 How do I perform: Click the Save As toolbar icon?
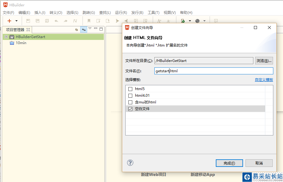[x=38, y=21]
